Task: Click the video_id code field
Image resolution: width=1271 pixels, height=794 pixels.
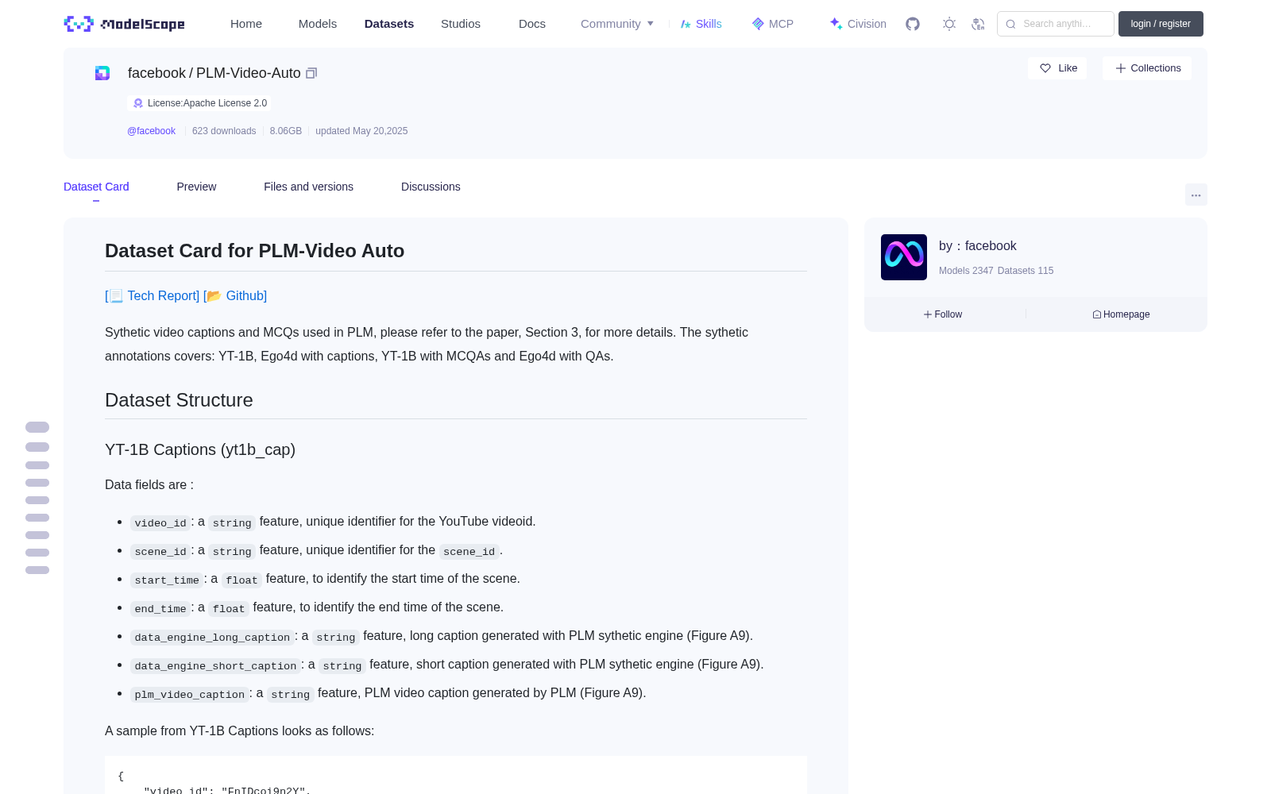Action: coord(160,522)
